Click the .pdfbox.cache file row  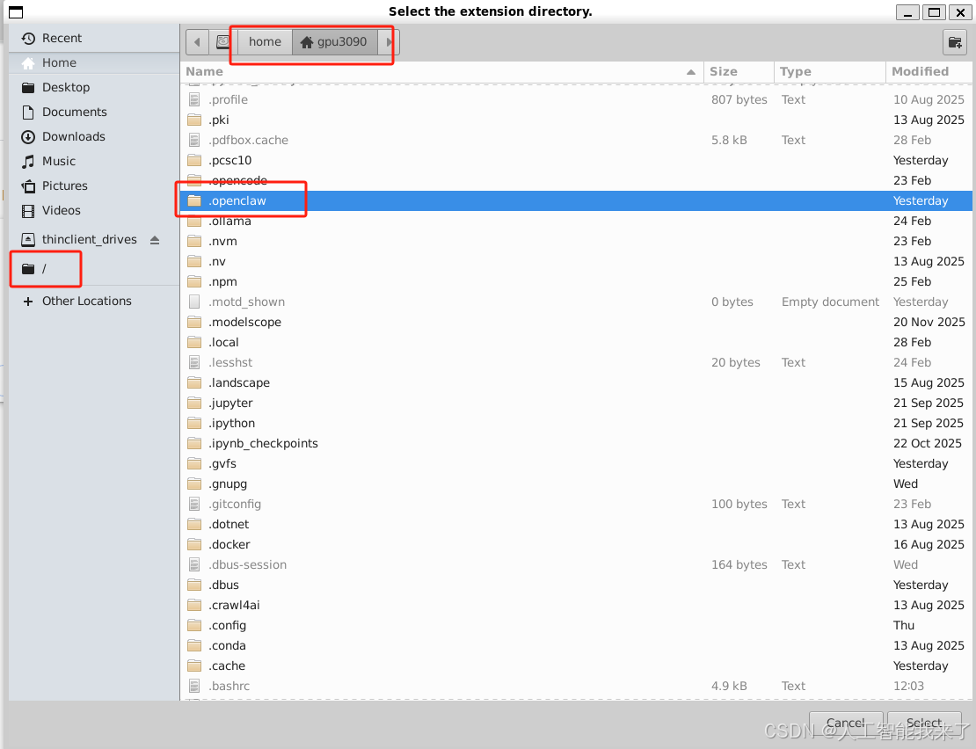coord(577,140)
